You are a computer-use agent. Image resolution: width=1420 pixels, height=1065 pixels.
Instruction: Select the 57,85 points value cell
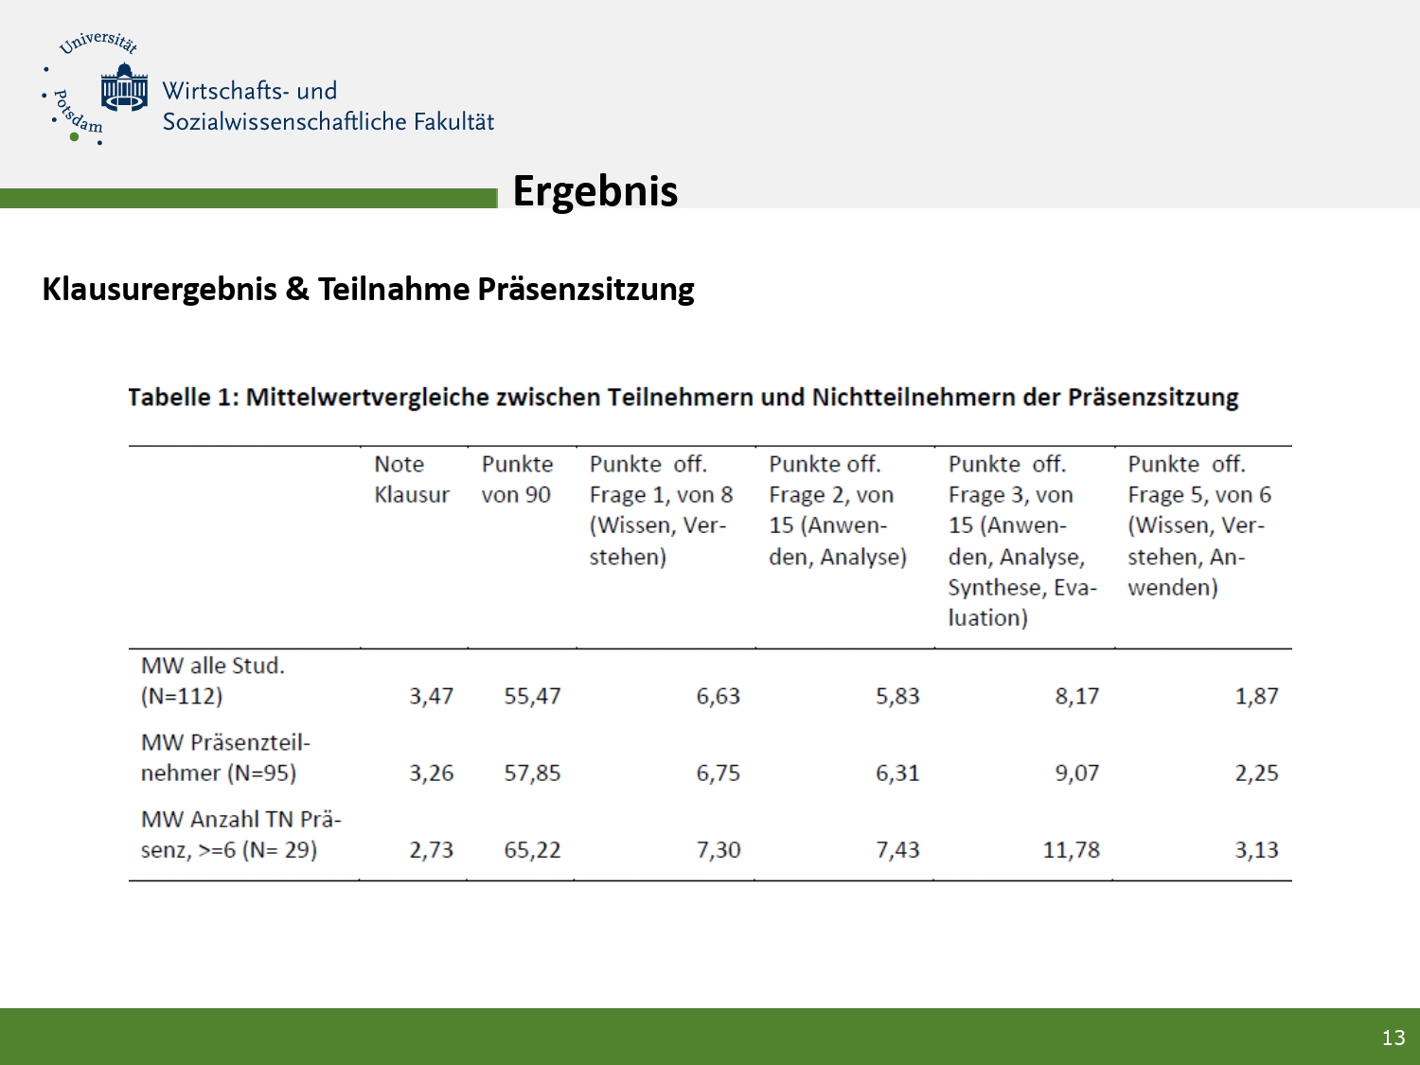click(532, 773)
